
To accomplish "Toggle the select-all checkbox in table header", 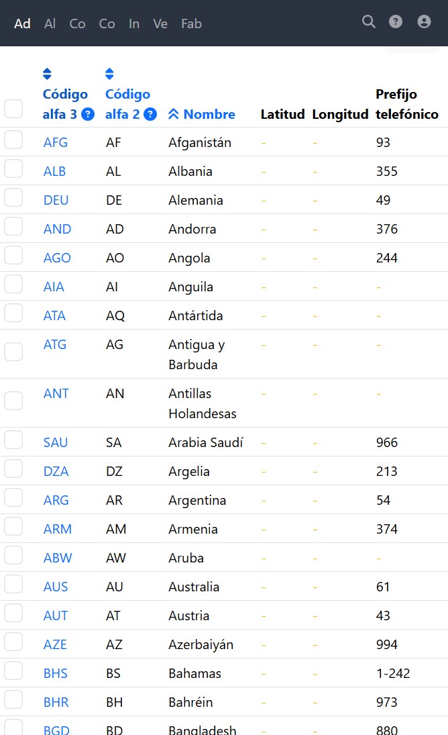I will [13, 109].
